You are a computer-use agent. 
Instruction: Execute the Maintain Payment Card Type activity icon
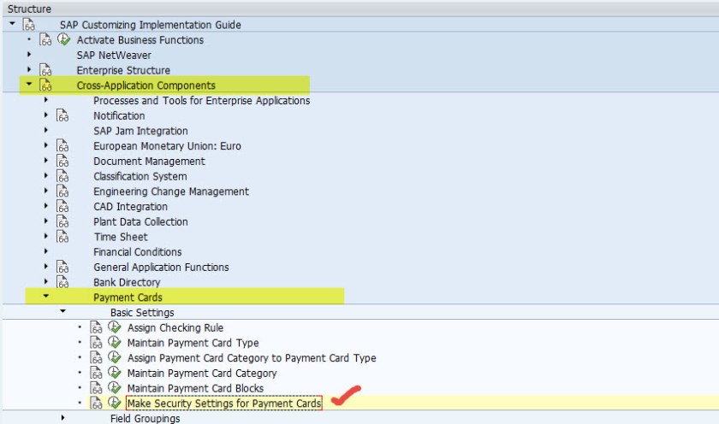point(114,342)
